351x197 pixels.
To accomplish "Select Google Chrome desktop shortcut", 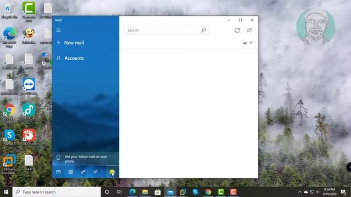I will click(x=9, y=113).
